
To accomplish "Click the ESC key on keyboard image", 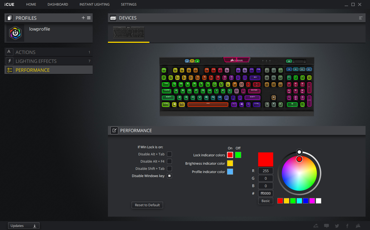I will coord(164,70).
